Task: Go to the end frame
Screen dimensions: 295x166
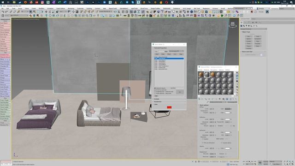Action: tap(255, 161)
